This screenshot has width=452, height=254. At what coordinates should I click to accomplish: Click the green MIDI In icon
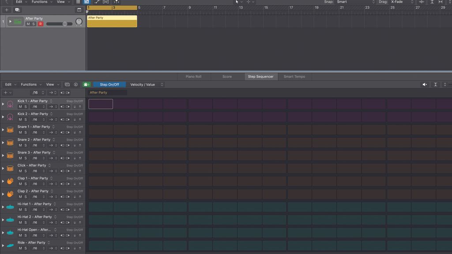[x=87, y=84]
